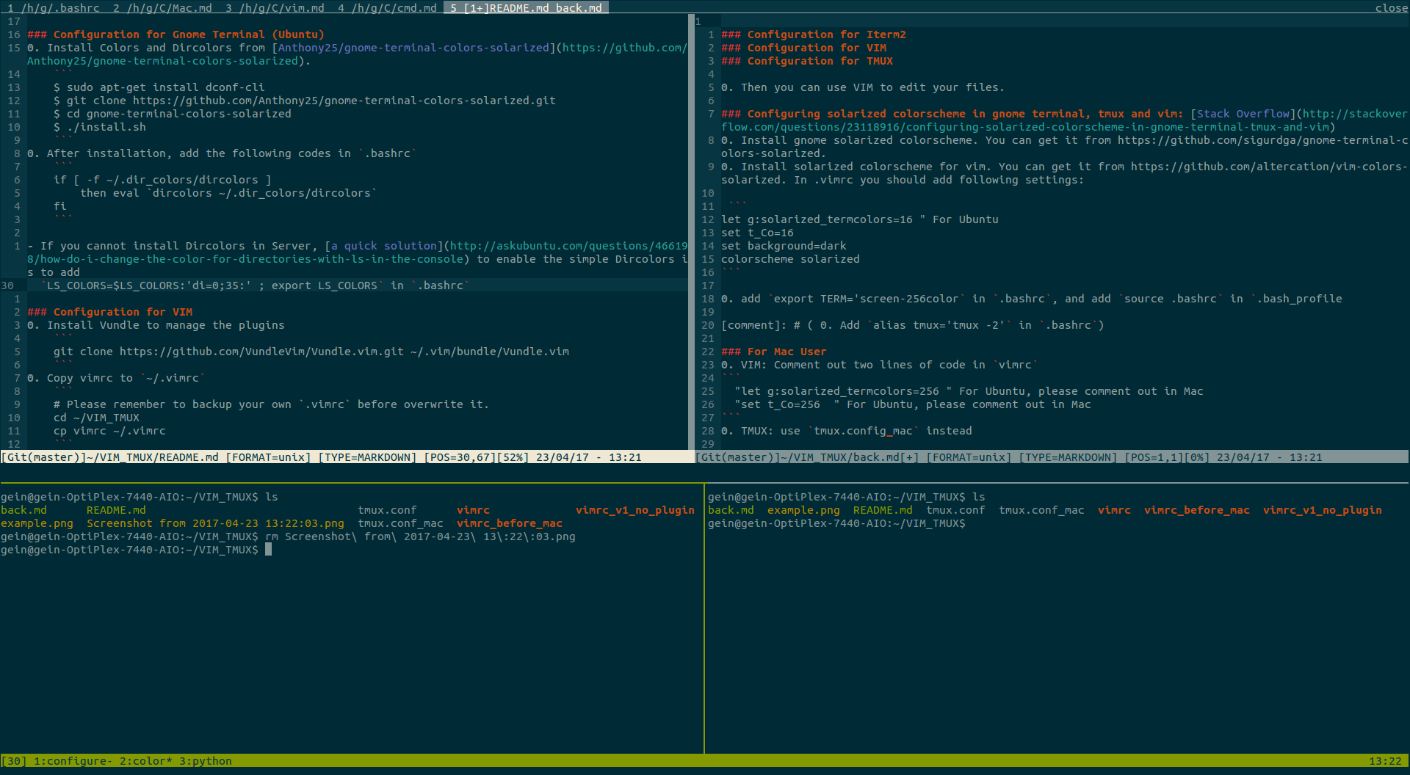Screen dimensions: 1410x775
Task: Click left status line README.md path
Action: [x=153, y=457]
